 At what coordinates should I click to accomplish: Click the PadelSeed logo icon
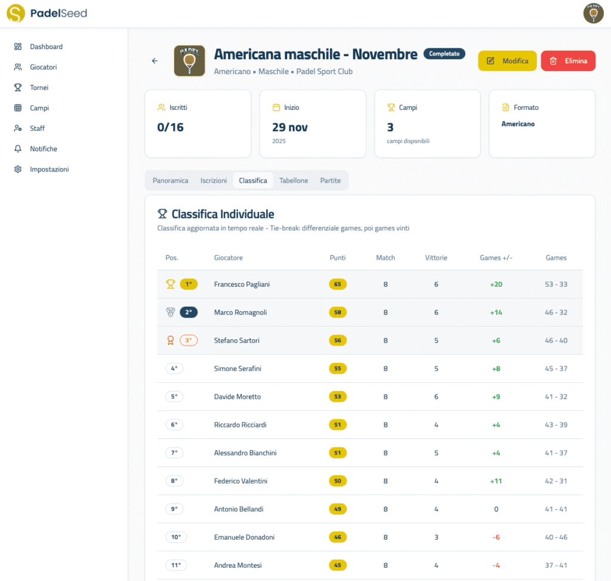click(x=15, y=13)
